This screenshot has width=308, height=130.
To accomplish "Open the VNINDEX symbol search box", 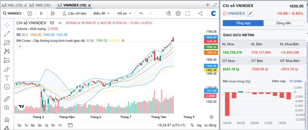I will [x=12, y=14].
